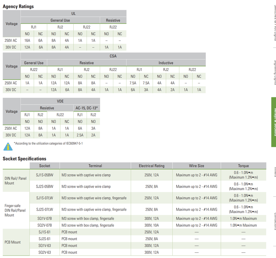
Task: Click the blue info icon beside the IEC60947-5-1 note
Action: (8, 146)
